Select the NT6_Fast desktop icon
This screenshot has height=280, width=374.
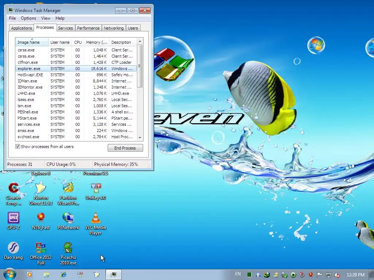[41, 221]
